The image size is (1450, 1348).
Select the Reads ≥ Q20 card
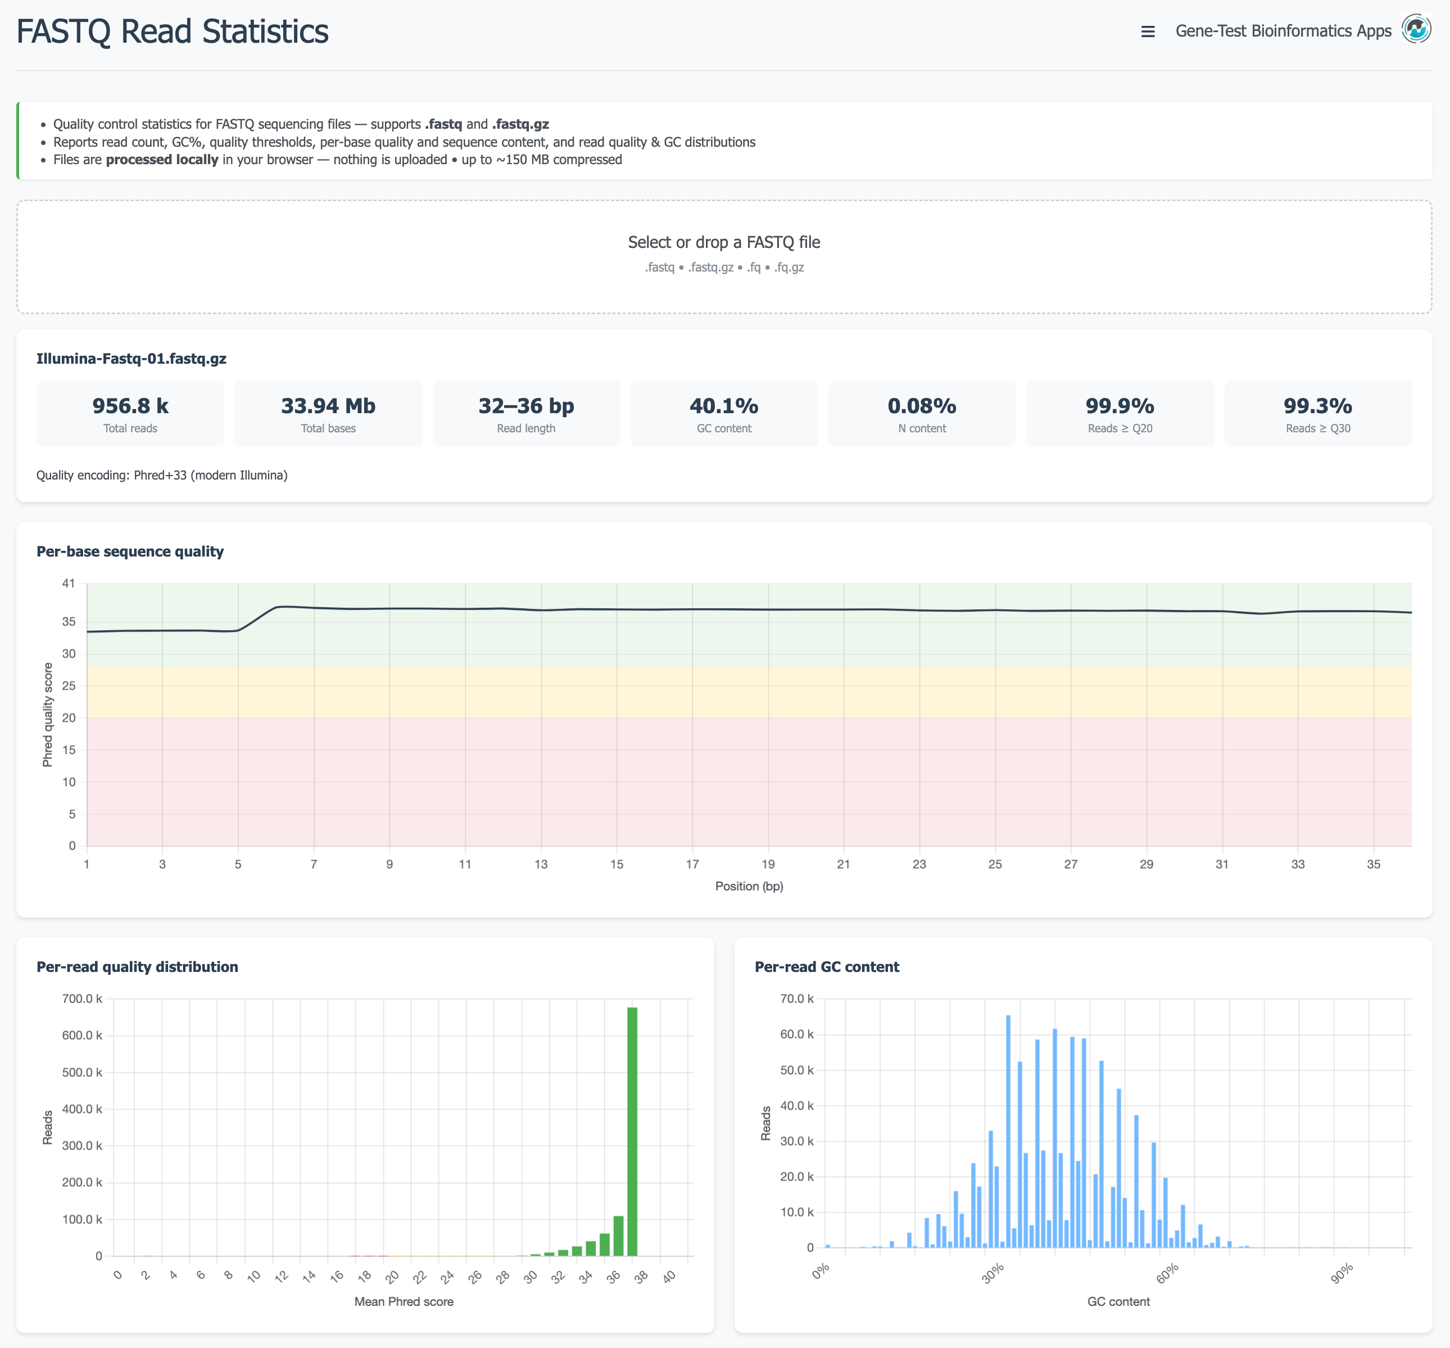pos(1120,413)
